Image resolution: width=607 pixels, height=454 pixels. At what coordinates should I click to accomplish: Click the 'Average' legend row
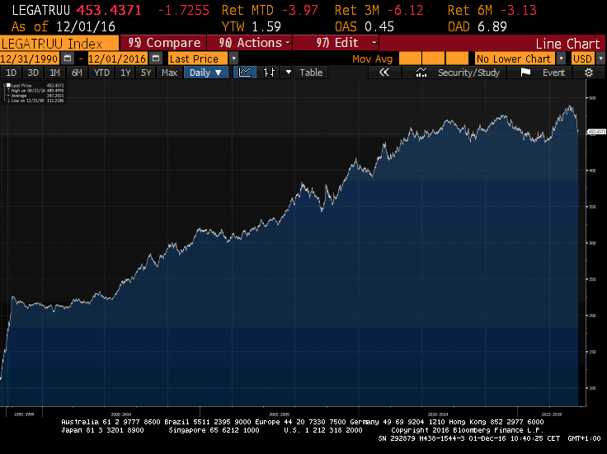[x=35, y=96]
